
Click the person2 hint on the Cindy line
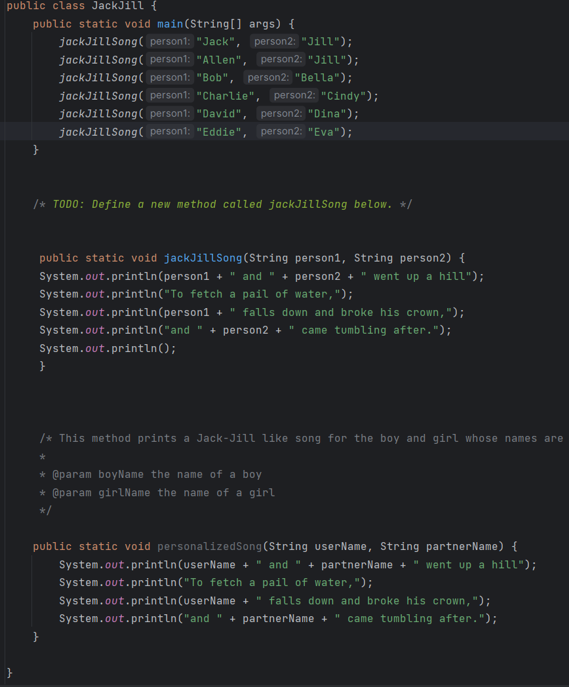[294, 95]
